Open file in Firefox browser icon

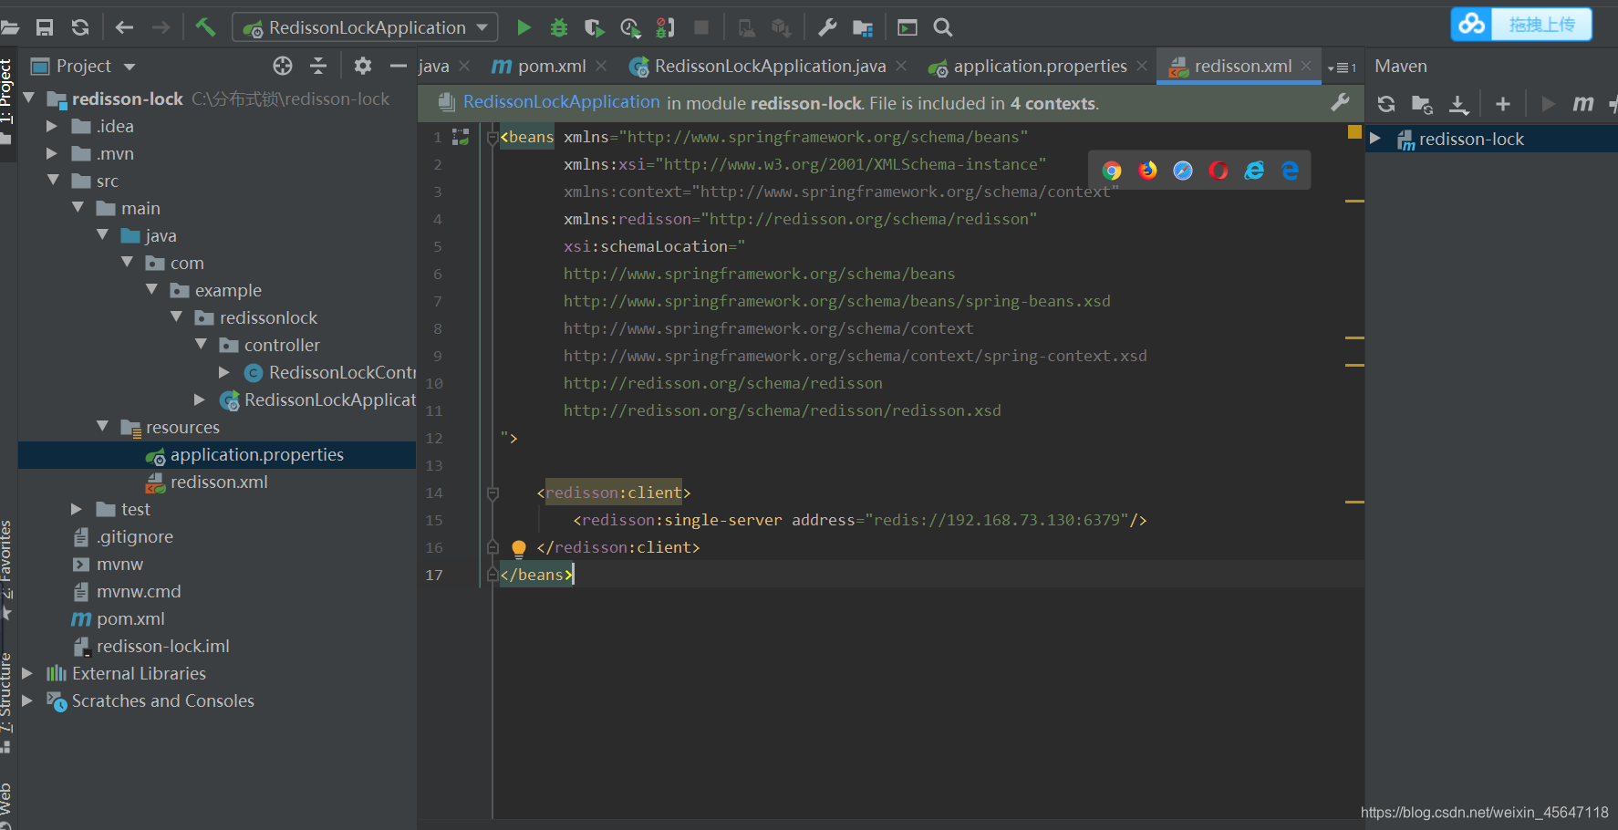pyautogui.click(x=1147, y=171)
